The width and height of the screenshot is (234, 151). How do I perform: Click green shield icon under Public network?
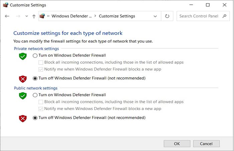pos(23,96)
